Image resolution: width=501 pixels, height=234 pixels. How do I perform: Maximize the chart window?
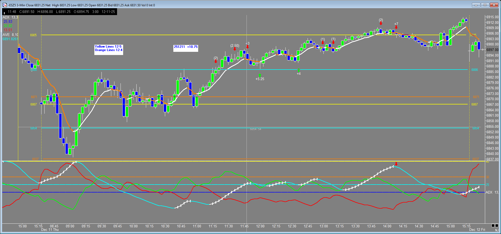(x=485, y=5)
